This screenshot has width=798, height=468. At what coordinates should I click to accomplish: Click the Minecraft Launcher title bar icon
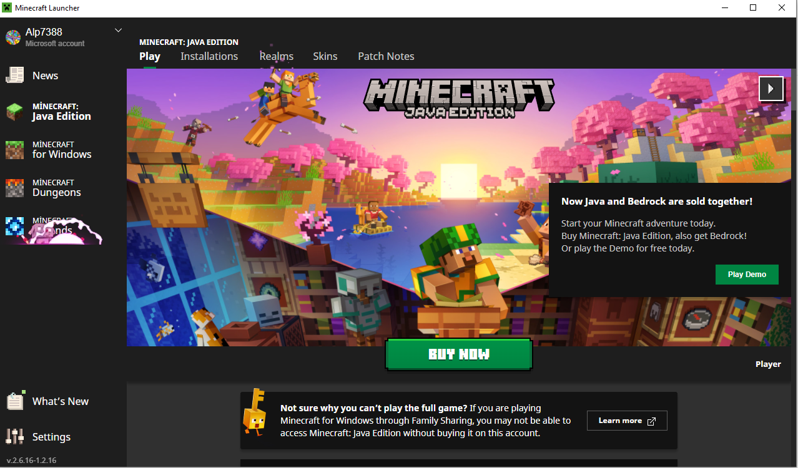pyautogui.click(x=7, y=8)
